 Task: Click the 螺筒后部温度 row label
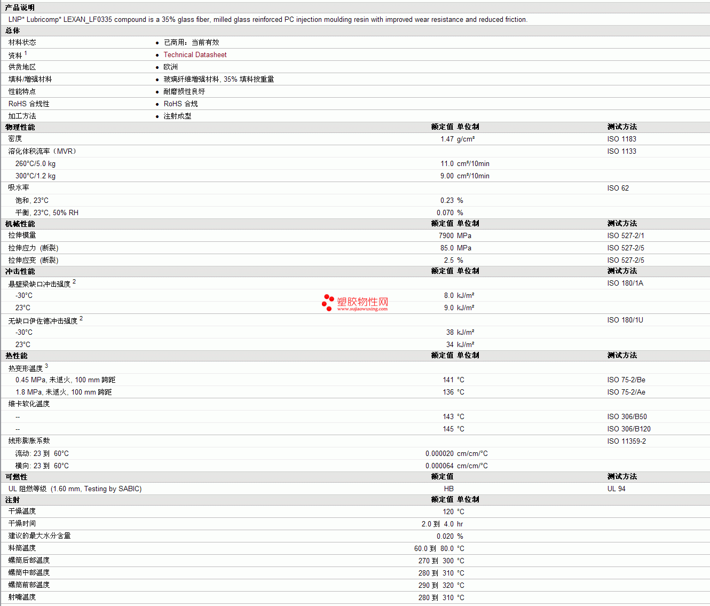coord(29,560)
